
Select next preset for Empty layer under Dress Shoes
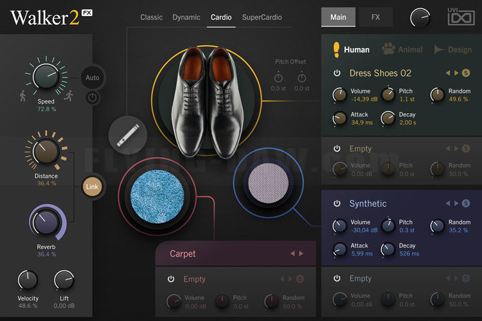click(456, 149)
